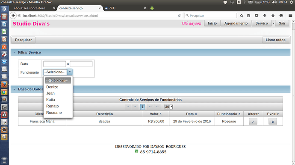The image size is (295, 165).
Task: Click the first Data date input field
Action: [55, 64]
